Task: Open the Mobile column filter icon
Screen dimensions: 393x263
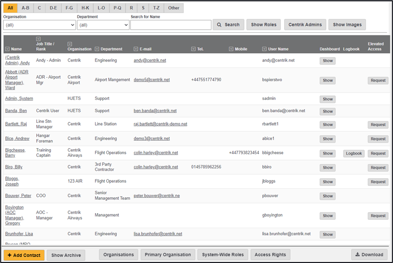Action: click(232, 49)
